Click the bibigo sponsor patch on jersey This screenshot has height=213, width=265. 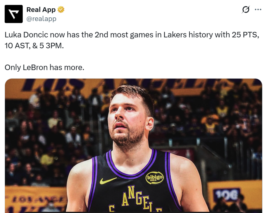(x=154, y=178)
